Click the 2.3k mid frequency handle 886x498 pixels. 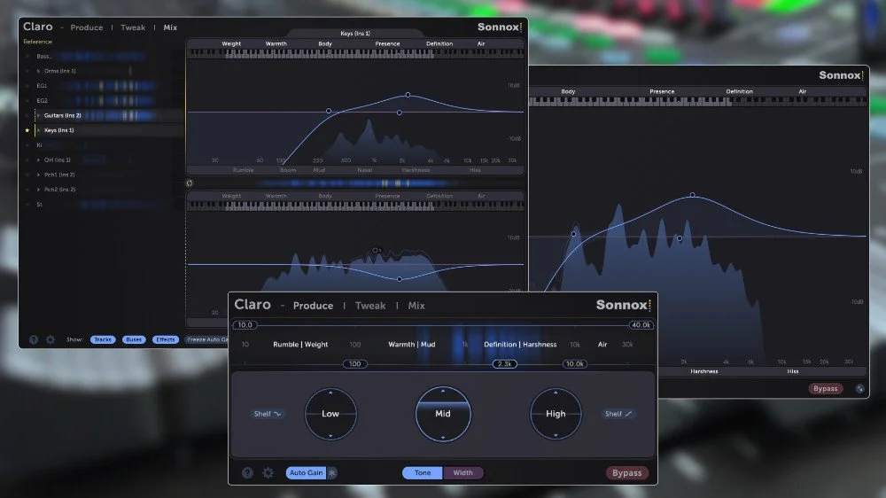(505, 364)
